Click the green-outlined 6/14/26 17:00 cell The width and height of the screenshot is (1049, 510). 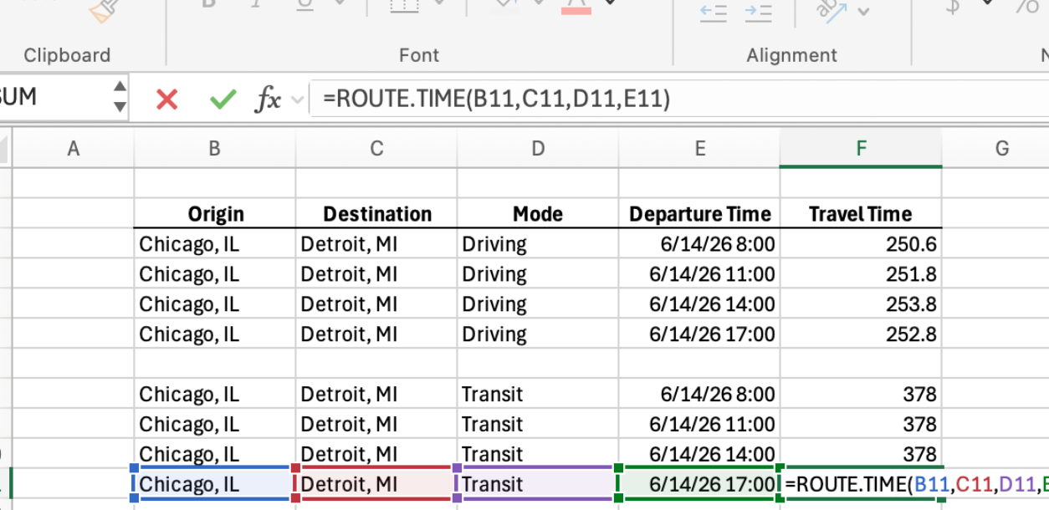[x=699, y=484]
